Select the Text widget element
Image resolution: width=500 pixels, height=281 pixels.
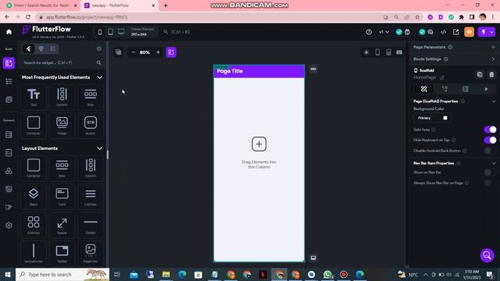point(34,97)
